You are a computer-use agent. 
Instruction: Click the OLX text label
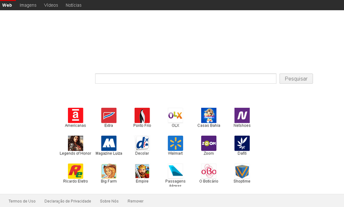(x=175, y=125)
